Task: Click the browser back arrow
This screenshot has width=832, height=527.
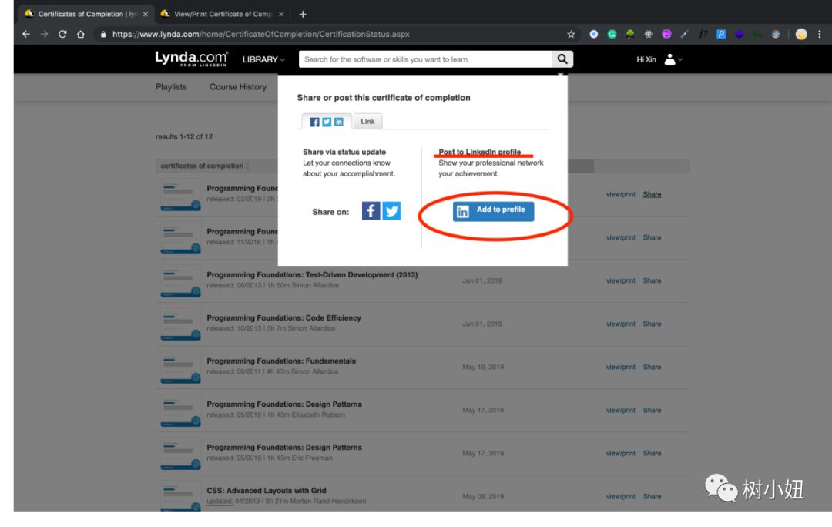Action: point(26,34)
